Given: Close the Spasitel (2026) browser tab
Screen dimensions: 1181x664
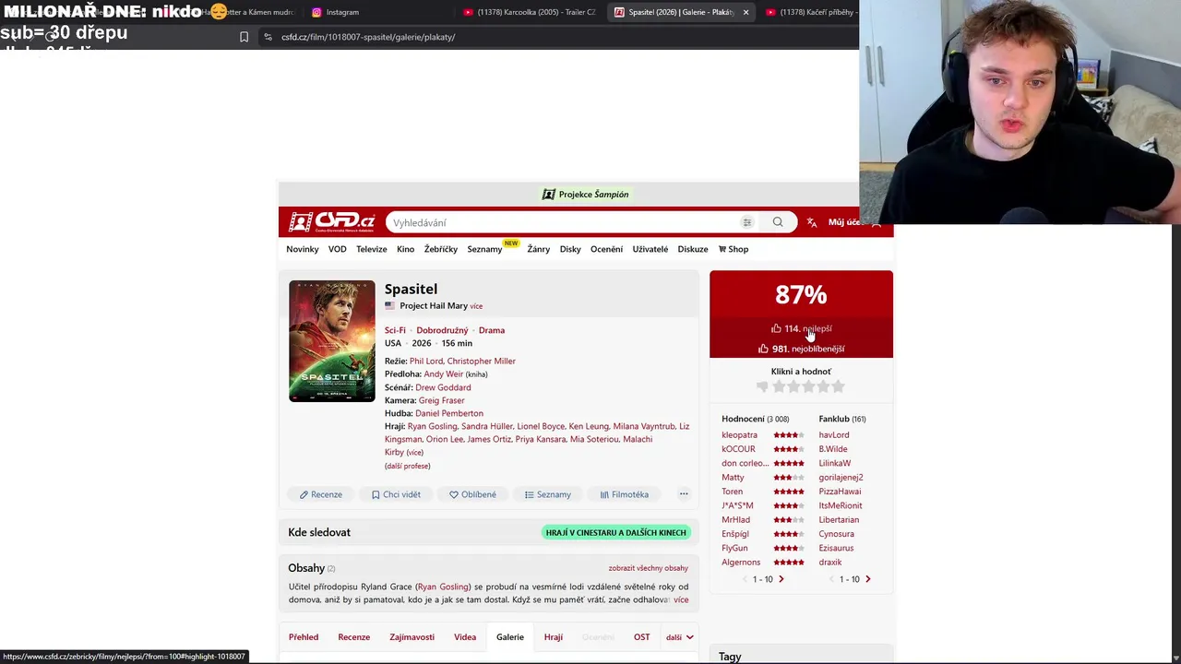Looking at the screenshot, I should pos(746,12).
